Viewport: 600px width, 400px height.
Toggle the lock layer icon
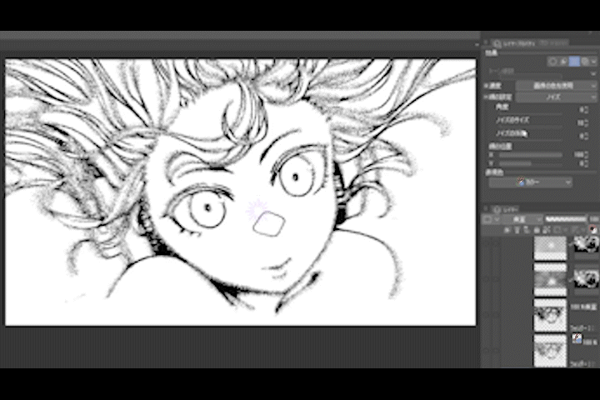coord(537,230)
